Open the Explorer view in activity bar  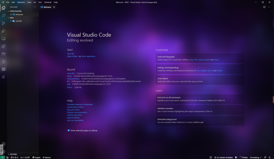pos(4,8)
